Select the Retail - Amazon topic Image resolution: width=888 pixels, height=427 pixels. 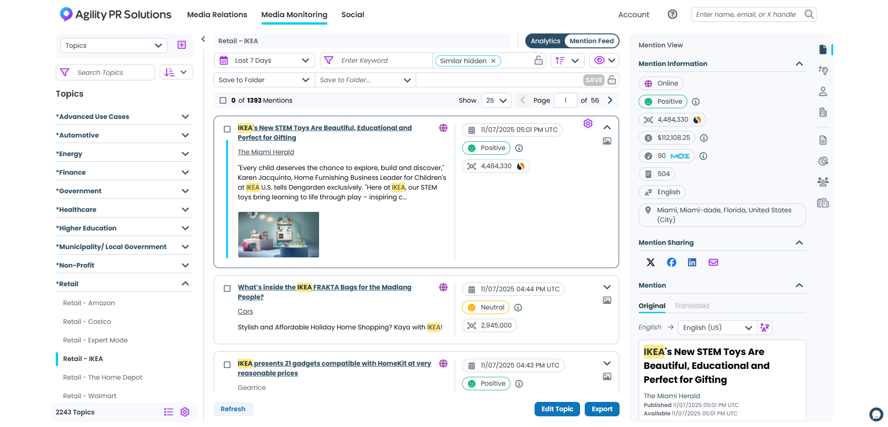[89, 303]
